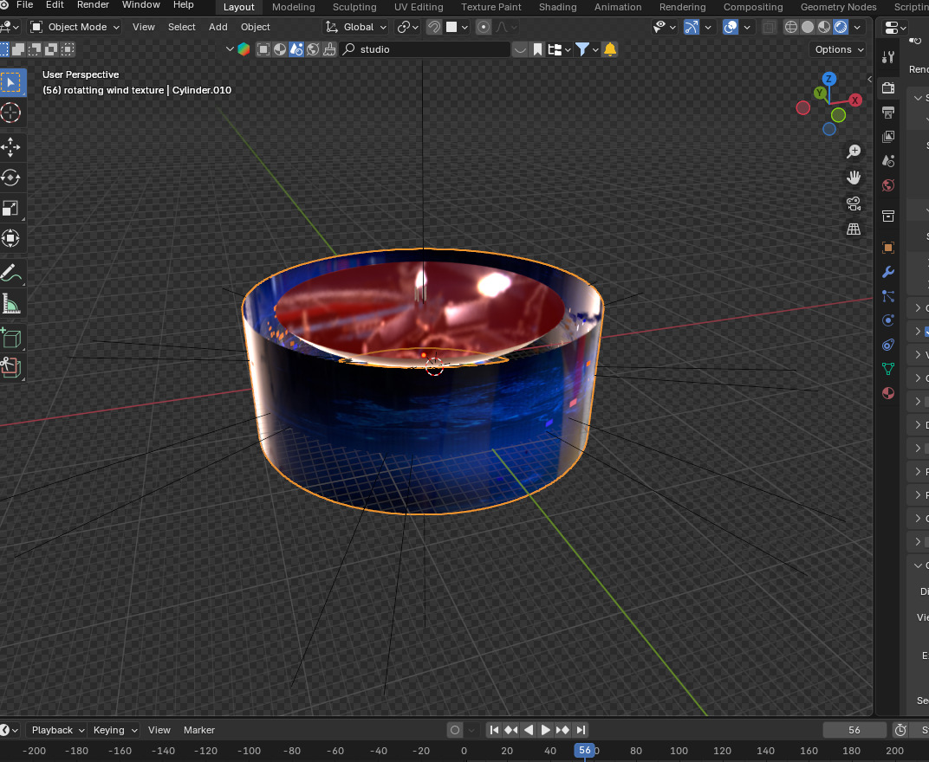Open the Physics properties tab
This screenshot has height=762, width=929.
[x=888, y=320]
